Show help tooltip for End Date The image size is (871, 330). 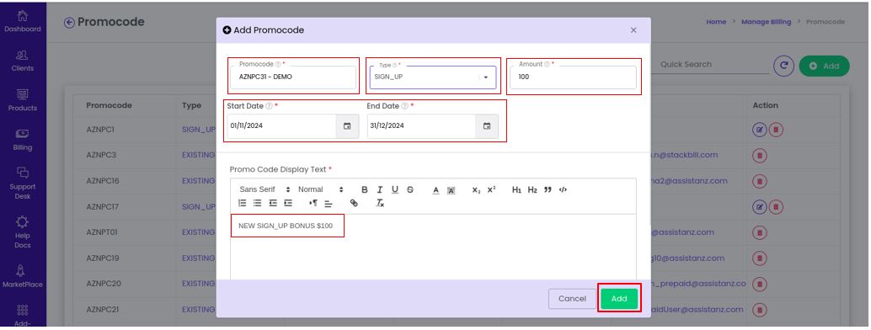tap(405, 105)
